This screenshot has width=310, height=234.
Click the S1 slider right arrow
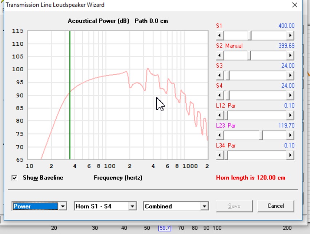tap(290, 36)
